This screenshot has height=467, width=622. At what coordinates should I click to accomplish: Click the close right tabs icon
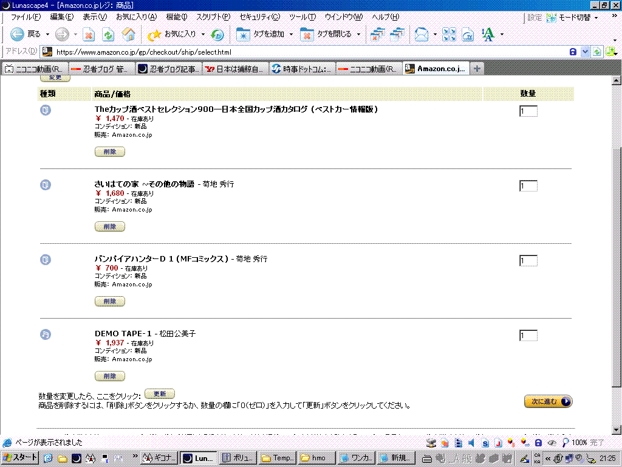[397, 35]
